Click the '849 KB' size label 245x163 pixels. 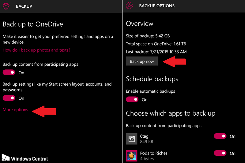[x=147, y=142]
